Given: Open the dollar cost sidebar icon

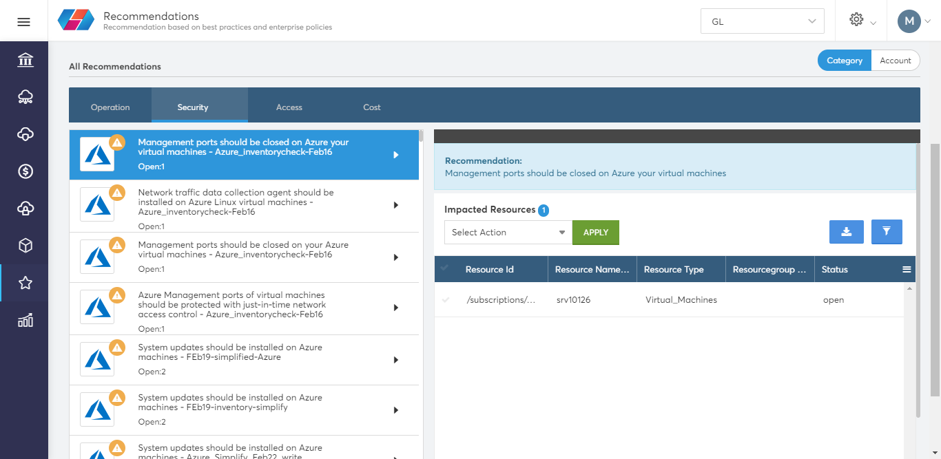Looking at the screenshot, I should tap(25, 171).
